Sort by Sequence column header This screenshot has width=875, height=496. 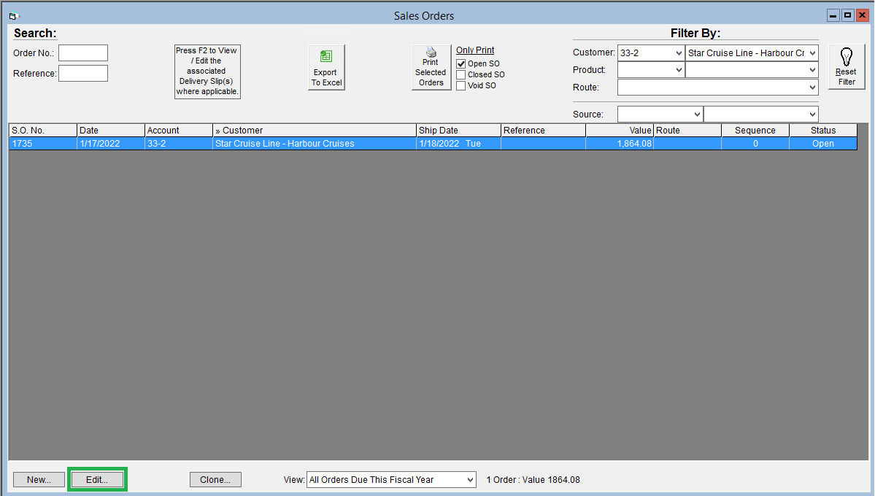click(x=755, y=131)
